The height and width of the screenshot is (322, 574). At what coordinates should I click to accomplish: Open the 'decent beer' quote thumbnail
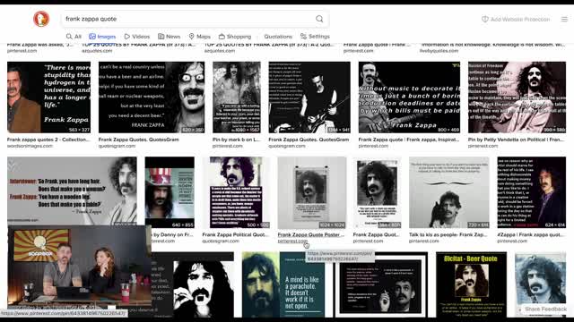tap(152, 97)
